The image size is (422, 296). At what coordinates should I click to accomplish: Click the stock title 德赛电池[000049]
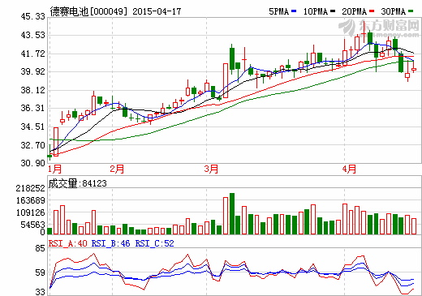tap(88, 11)
